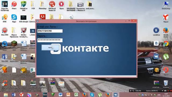This screenshot has width=172, height=97.
Task: Open the QuickTime Player desktop shortcut
Action: [x=5, y=46]
